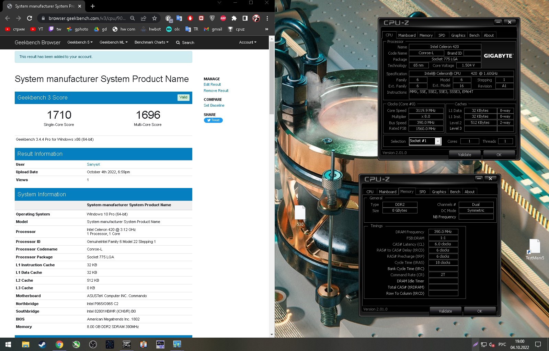Click Validate in upper CPU-Z window
549x351 pixels.
465,155
